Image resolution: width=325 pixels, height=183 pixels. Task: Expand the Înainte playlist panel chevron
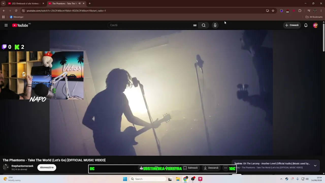(x=315, y=165)
